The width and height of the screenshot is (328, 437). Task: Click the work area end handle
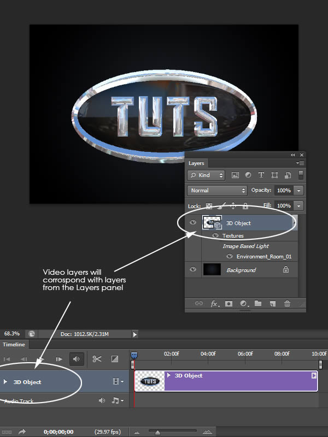tap(320, 364)
